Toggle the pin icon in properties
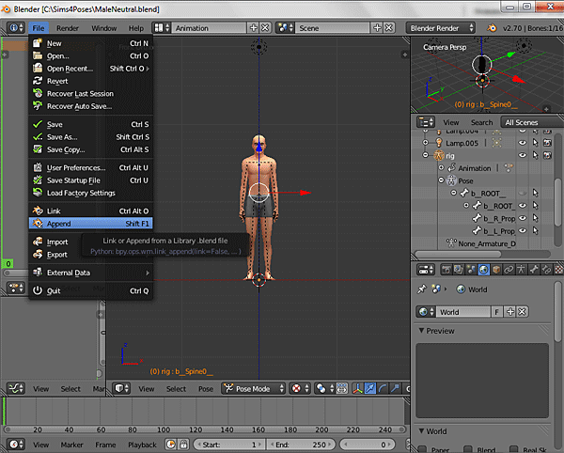Image resolution: width=564 pixels, height=453 pixels. (x=421, y=289)
